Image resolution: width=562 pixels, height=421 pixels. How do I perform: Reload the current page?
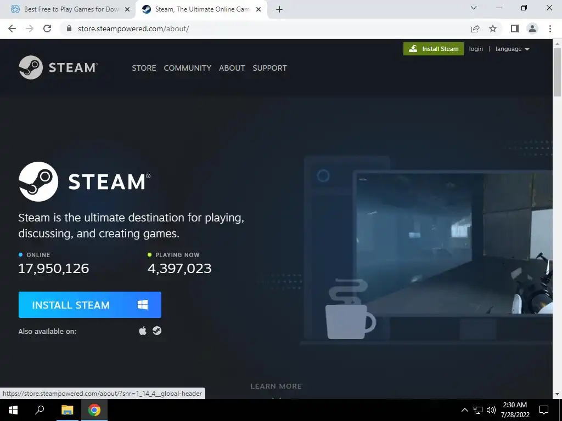coord(47,29)
